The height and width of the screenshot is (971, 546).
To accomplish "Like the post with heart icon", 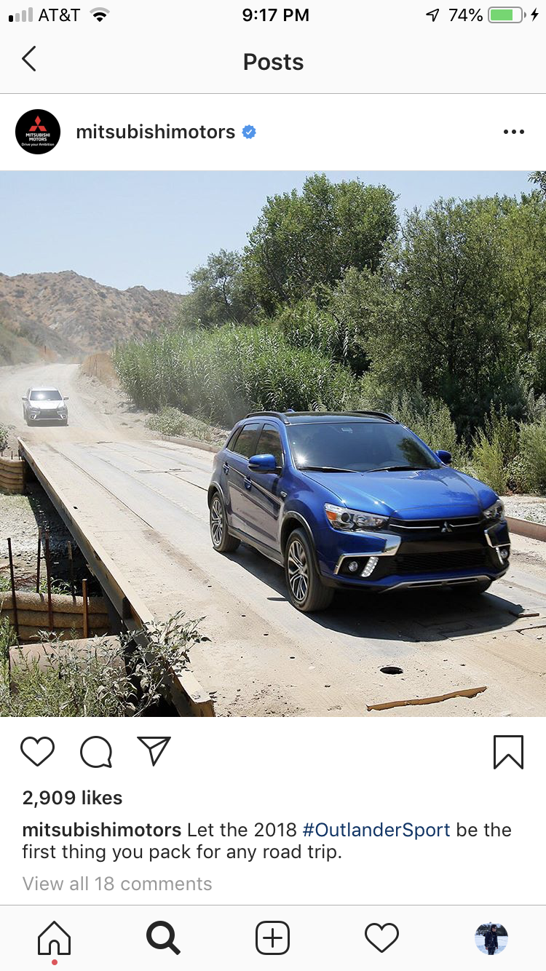I will (x=38, y=751).
